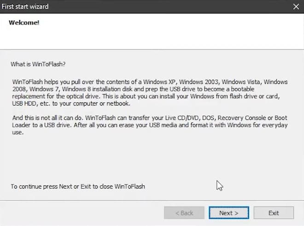Click the 'Welcome!' heading
304x226 pixels.
point(24,23)
